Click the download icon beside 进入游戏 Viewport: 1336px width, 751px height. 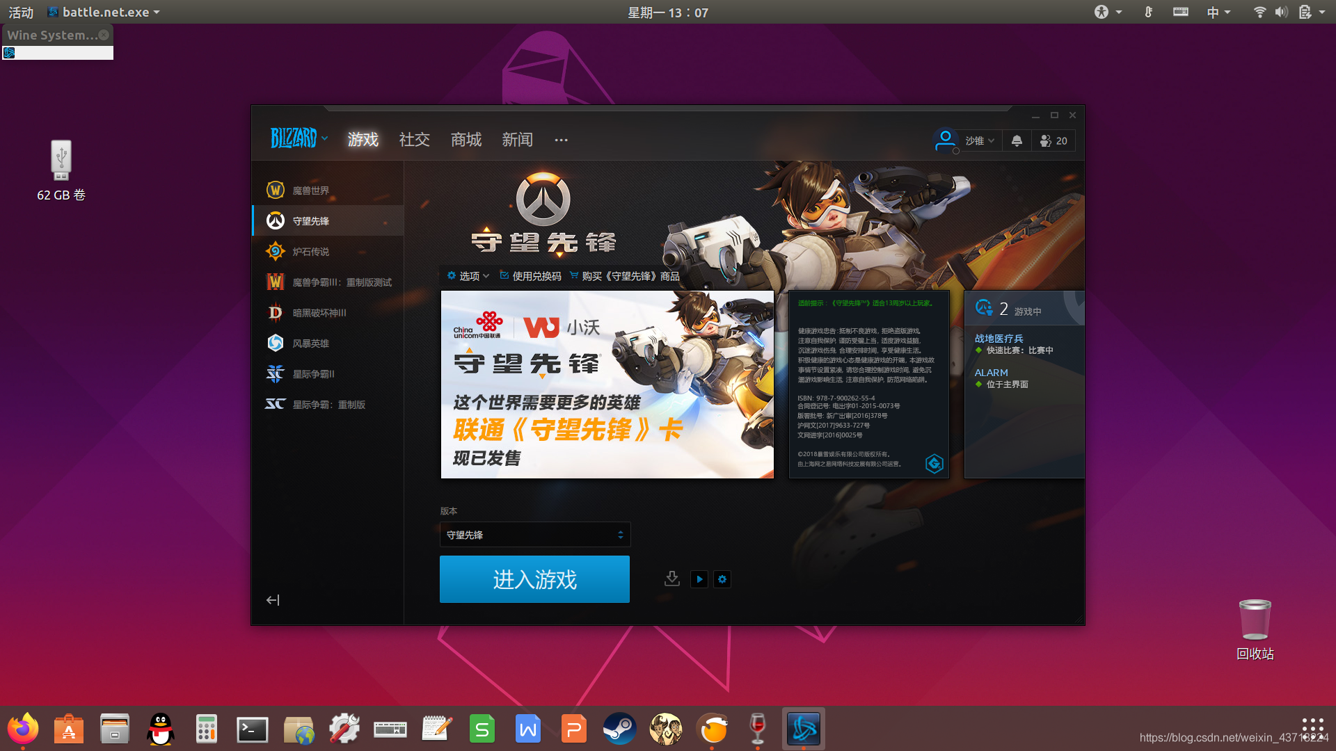pos(671,579)
